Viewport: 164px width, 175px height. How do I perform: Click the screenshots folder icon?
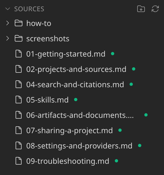click(19, 38)
